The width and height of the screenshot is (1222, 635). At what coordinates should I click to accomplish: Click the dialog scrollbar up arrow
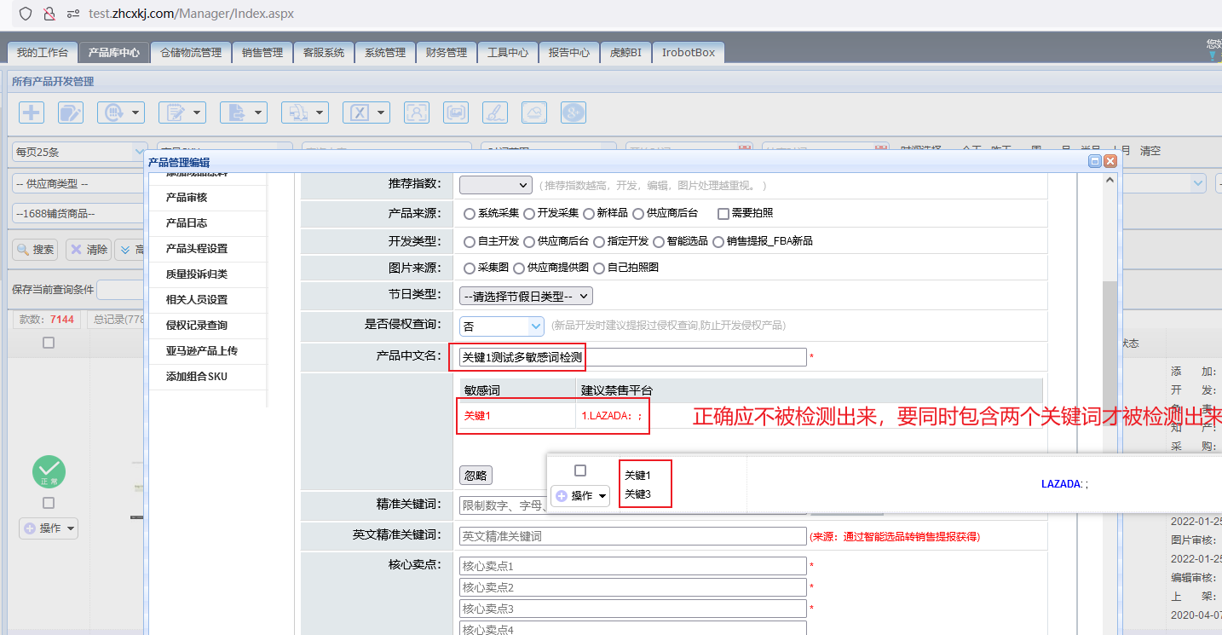pos(1110,180)
